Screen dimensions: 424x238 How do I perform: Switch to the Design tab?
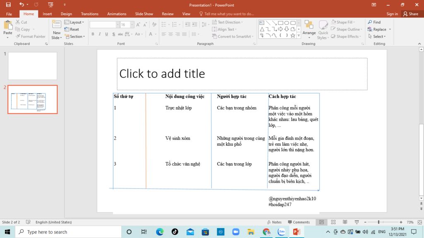click(x=66, y=14)
